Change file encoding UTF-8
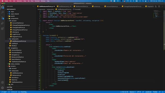 (139, 92)
